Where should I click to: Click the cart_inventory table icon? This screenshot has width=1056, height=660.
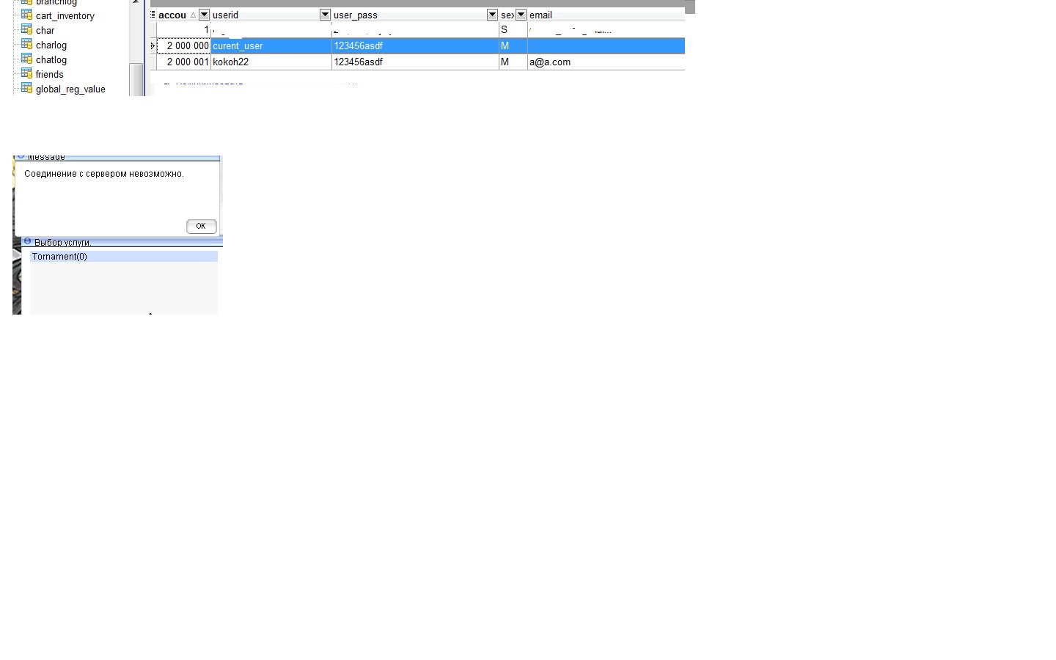point(27,15)
